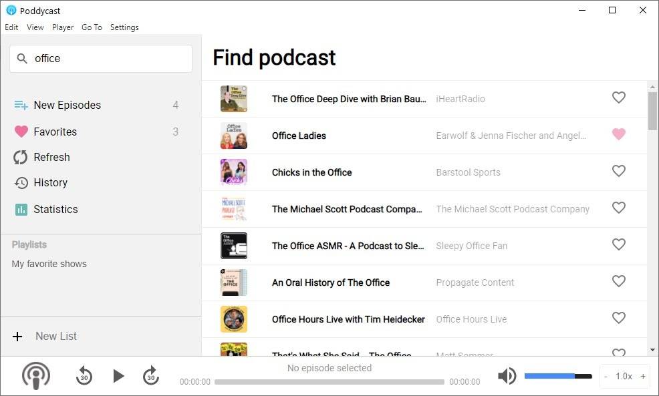The height and width of the screenshot is (396, 659).
Task: Select An Oral History of The Office title
Action: tap(331, 282)
